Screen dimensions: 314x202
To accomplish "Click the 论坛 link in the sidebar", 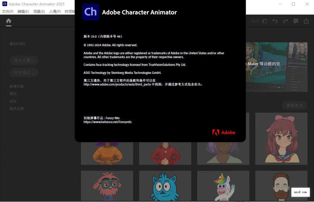I will (x=13, y=101).
